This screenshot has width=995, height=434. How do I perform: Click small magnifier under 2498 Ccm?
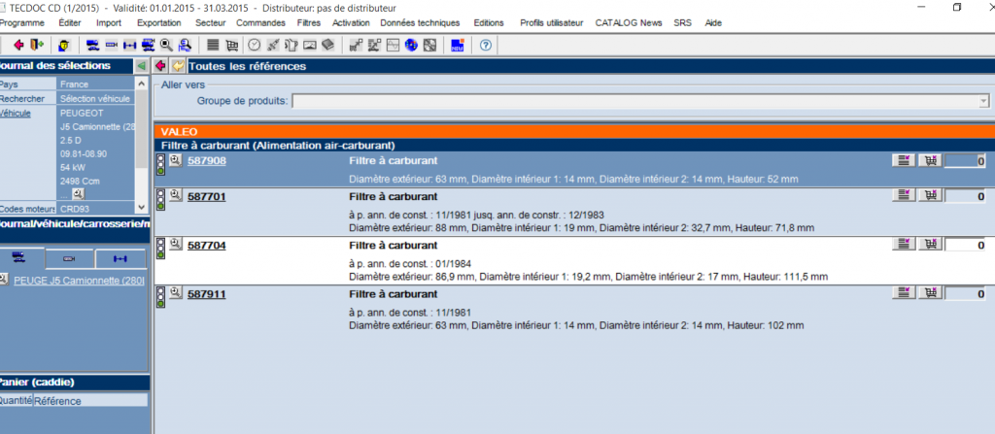(78, 193)
